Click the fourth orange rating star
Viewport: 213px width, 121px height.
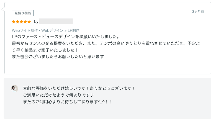tap(25, 22)
